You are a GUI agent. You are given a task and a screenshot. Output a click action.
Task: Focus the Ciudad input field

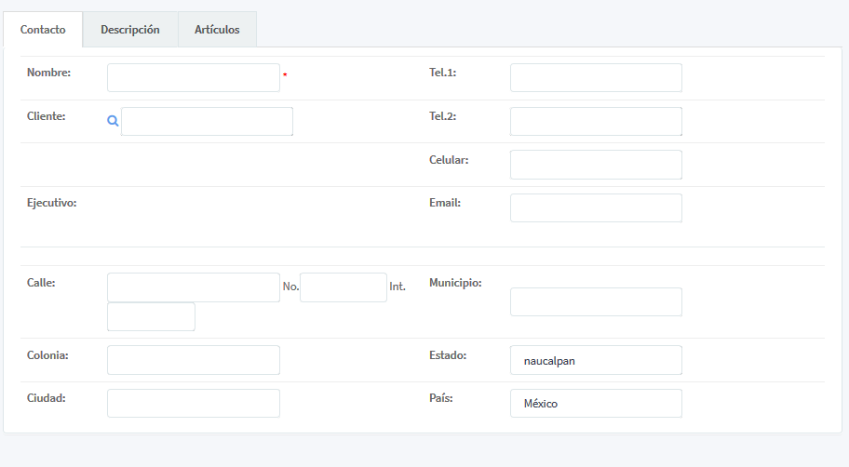193,404
